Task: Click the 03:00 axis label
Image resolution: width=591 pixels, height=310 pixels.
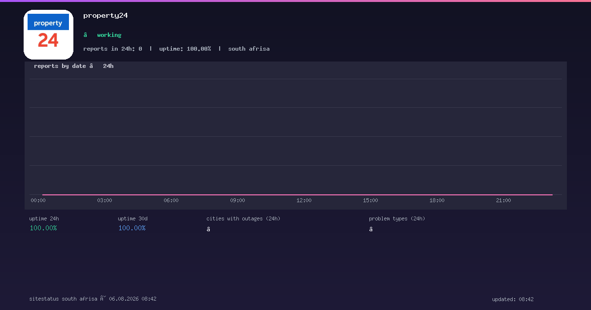Action: (x=104, y=201)
